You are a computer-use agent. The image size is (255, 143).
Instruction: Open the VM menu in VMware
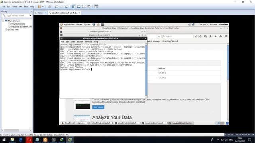pyautogui.click(x=20, y=7)
